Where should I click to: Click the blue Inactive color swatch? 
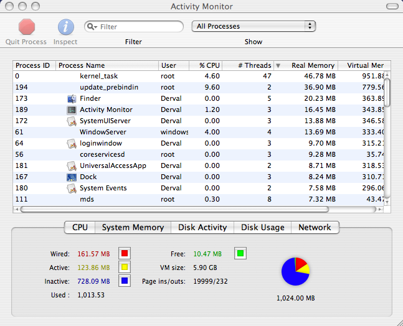(x=125, y=281)
